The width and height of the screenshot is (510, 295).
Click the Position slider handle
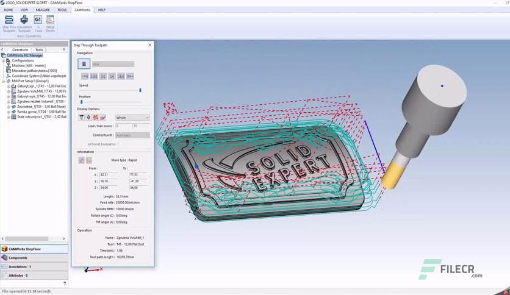(x=81, y=102)
